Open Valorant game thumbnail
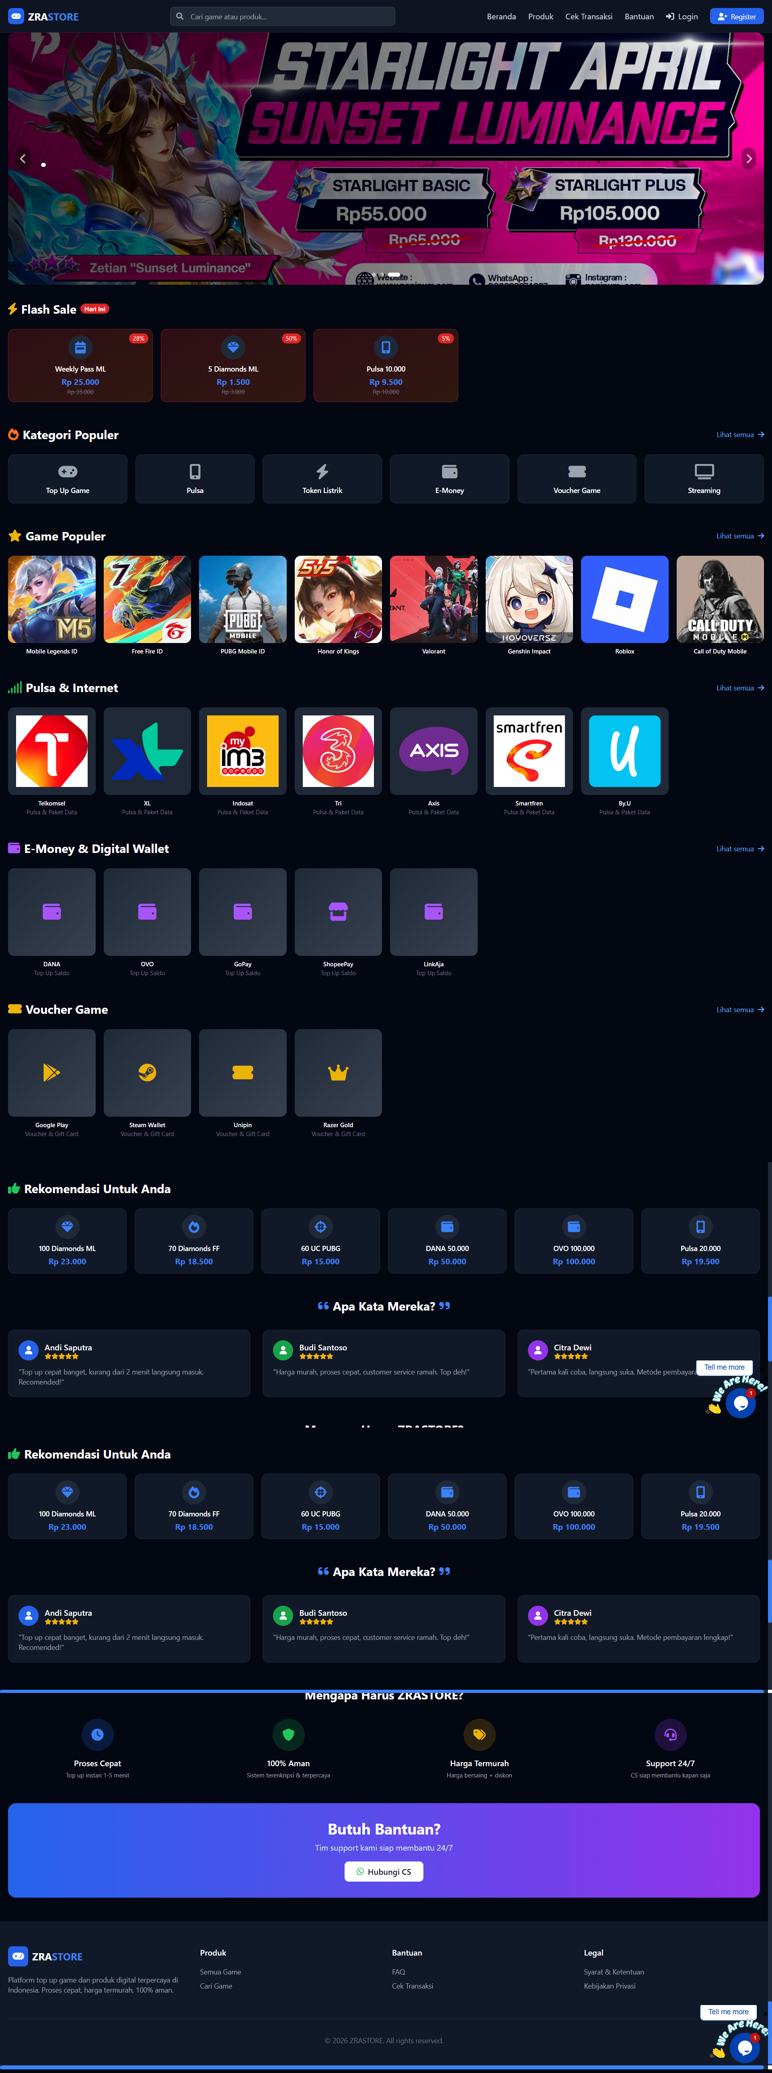The image size is (772, 2073). [433, 599]
